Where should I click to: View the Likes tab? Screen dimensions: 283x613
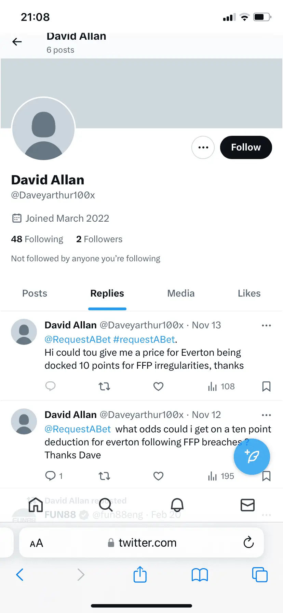(249, 294)
